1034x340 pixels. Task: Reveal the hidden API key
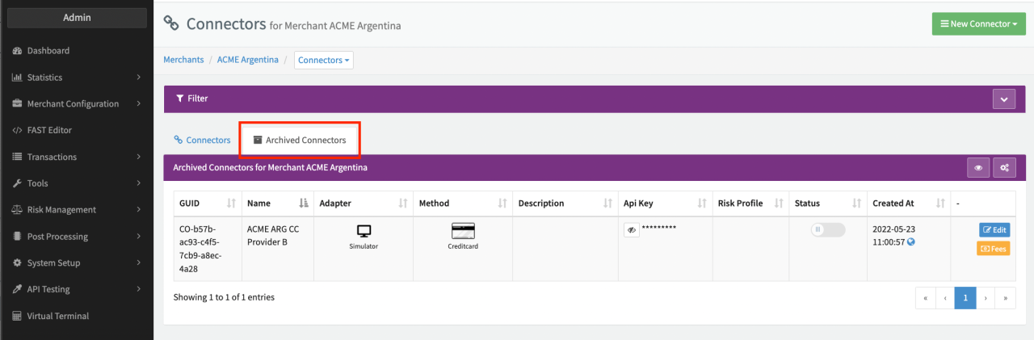coord(631,230)
